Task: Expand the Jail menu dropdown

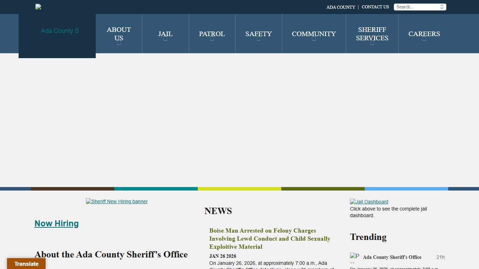Action: click(x=165, y=39)
